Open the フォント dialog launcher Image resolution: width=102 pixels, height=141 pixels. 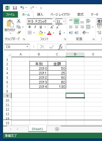pos(65,39)
